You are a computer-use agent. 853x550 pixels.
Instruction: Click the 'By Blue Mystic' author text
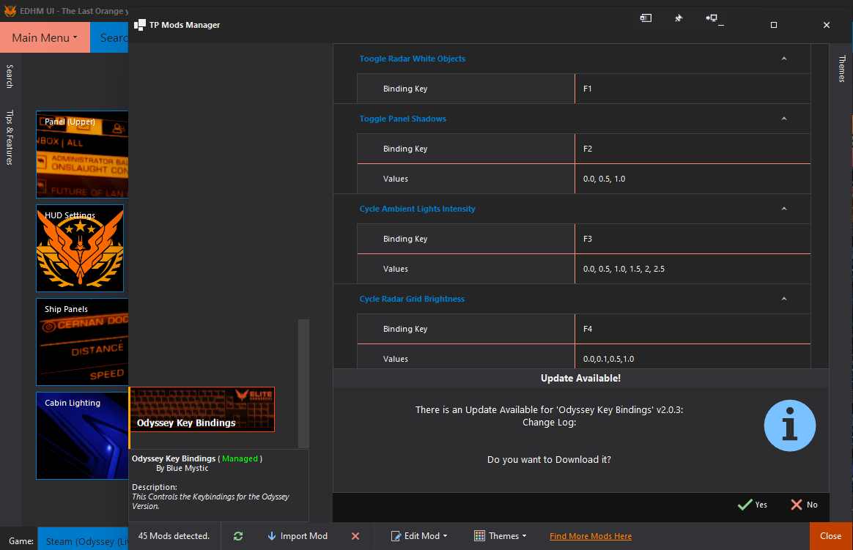[x=182, y=469]
